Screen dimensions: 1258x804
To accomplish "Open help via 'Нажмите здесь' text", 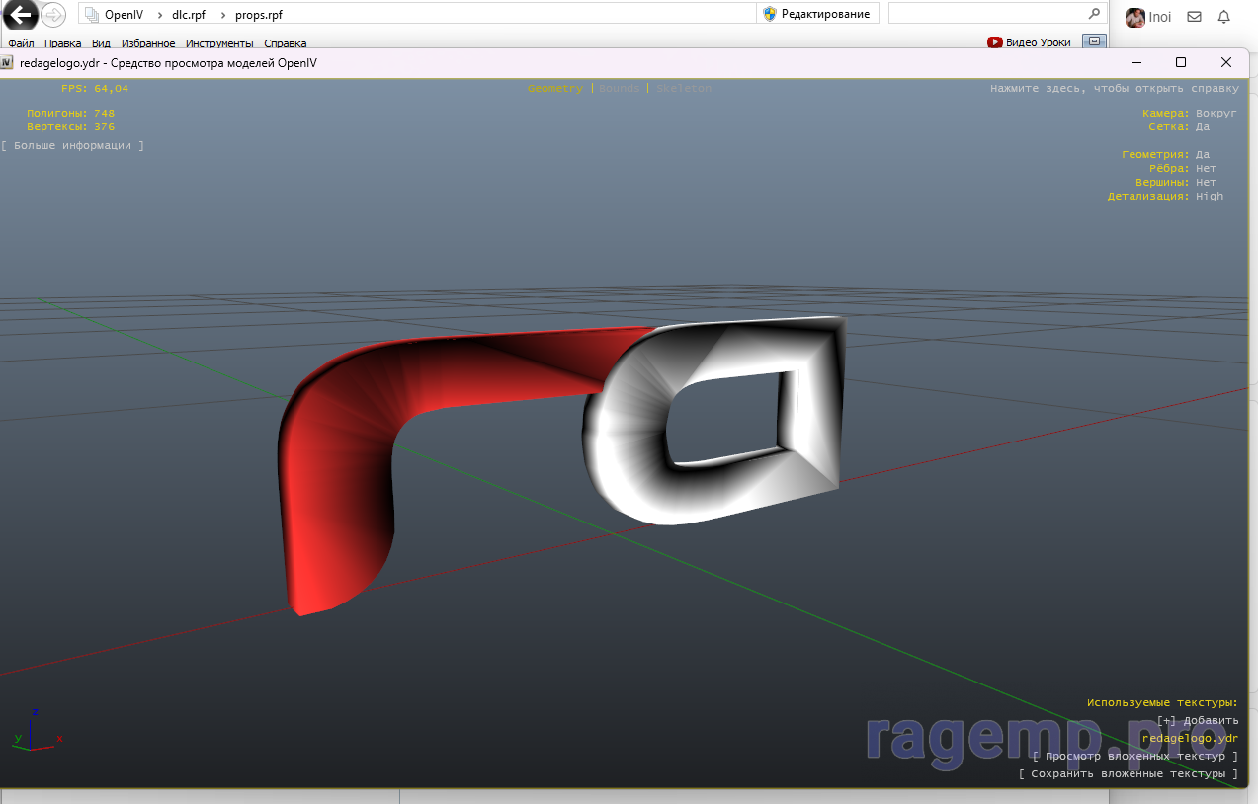I will coord(1115,88).
